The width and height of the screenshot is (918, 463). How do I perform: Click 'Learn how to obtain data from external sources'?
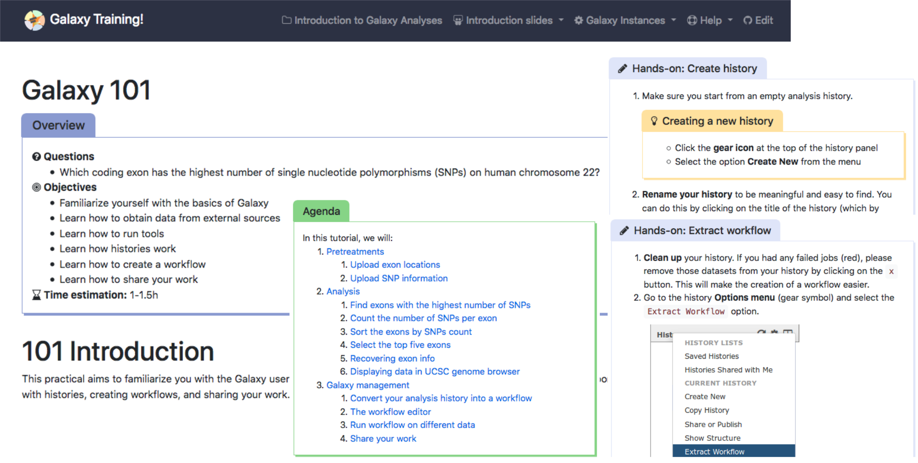(x=170, y=218)
